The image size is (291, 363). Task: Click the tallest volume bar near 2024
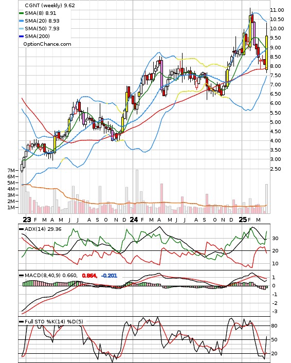[x=137, y=191]
